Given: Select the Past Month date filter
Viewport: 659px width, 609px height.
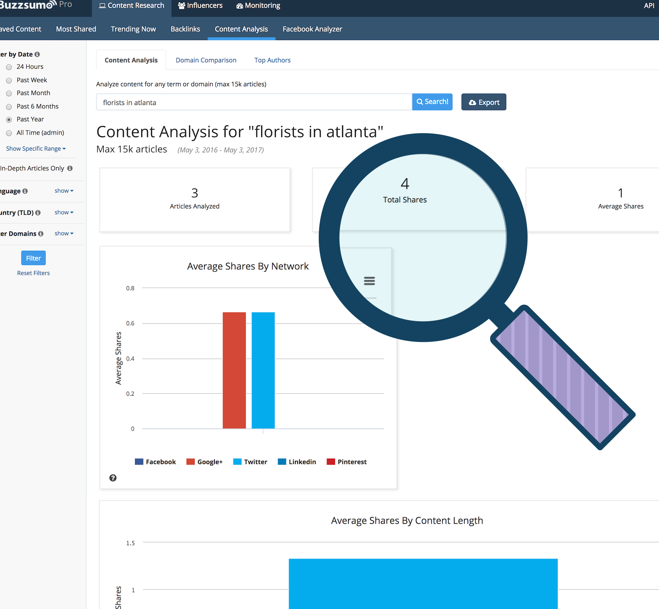Looking at the screenshot, I should pyautogui.click(x=9, y=93).
